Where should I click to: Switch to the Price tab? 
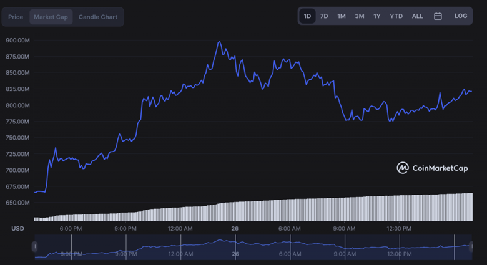click(x=16, y=17)
